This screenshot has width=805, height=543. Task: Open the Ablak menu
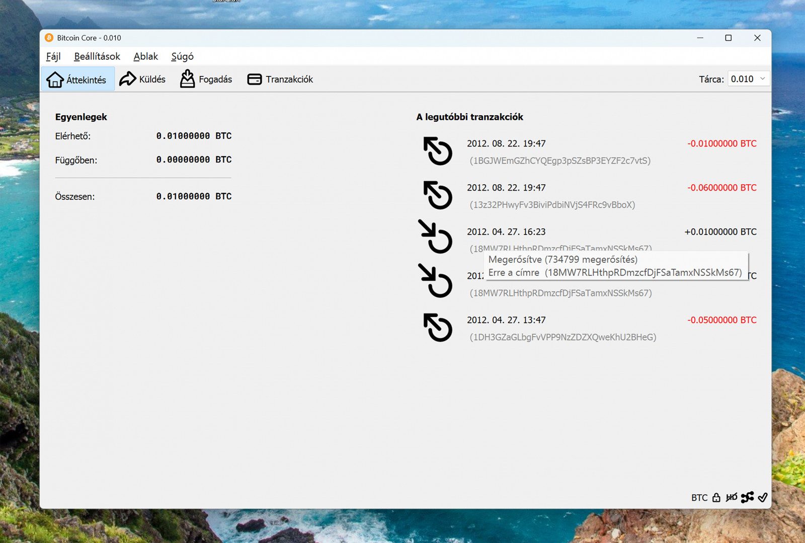146,56
